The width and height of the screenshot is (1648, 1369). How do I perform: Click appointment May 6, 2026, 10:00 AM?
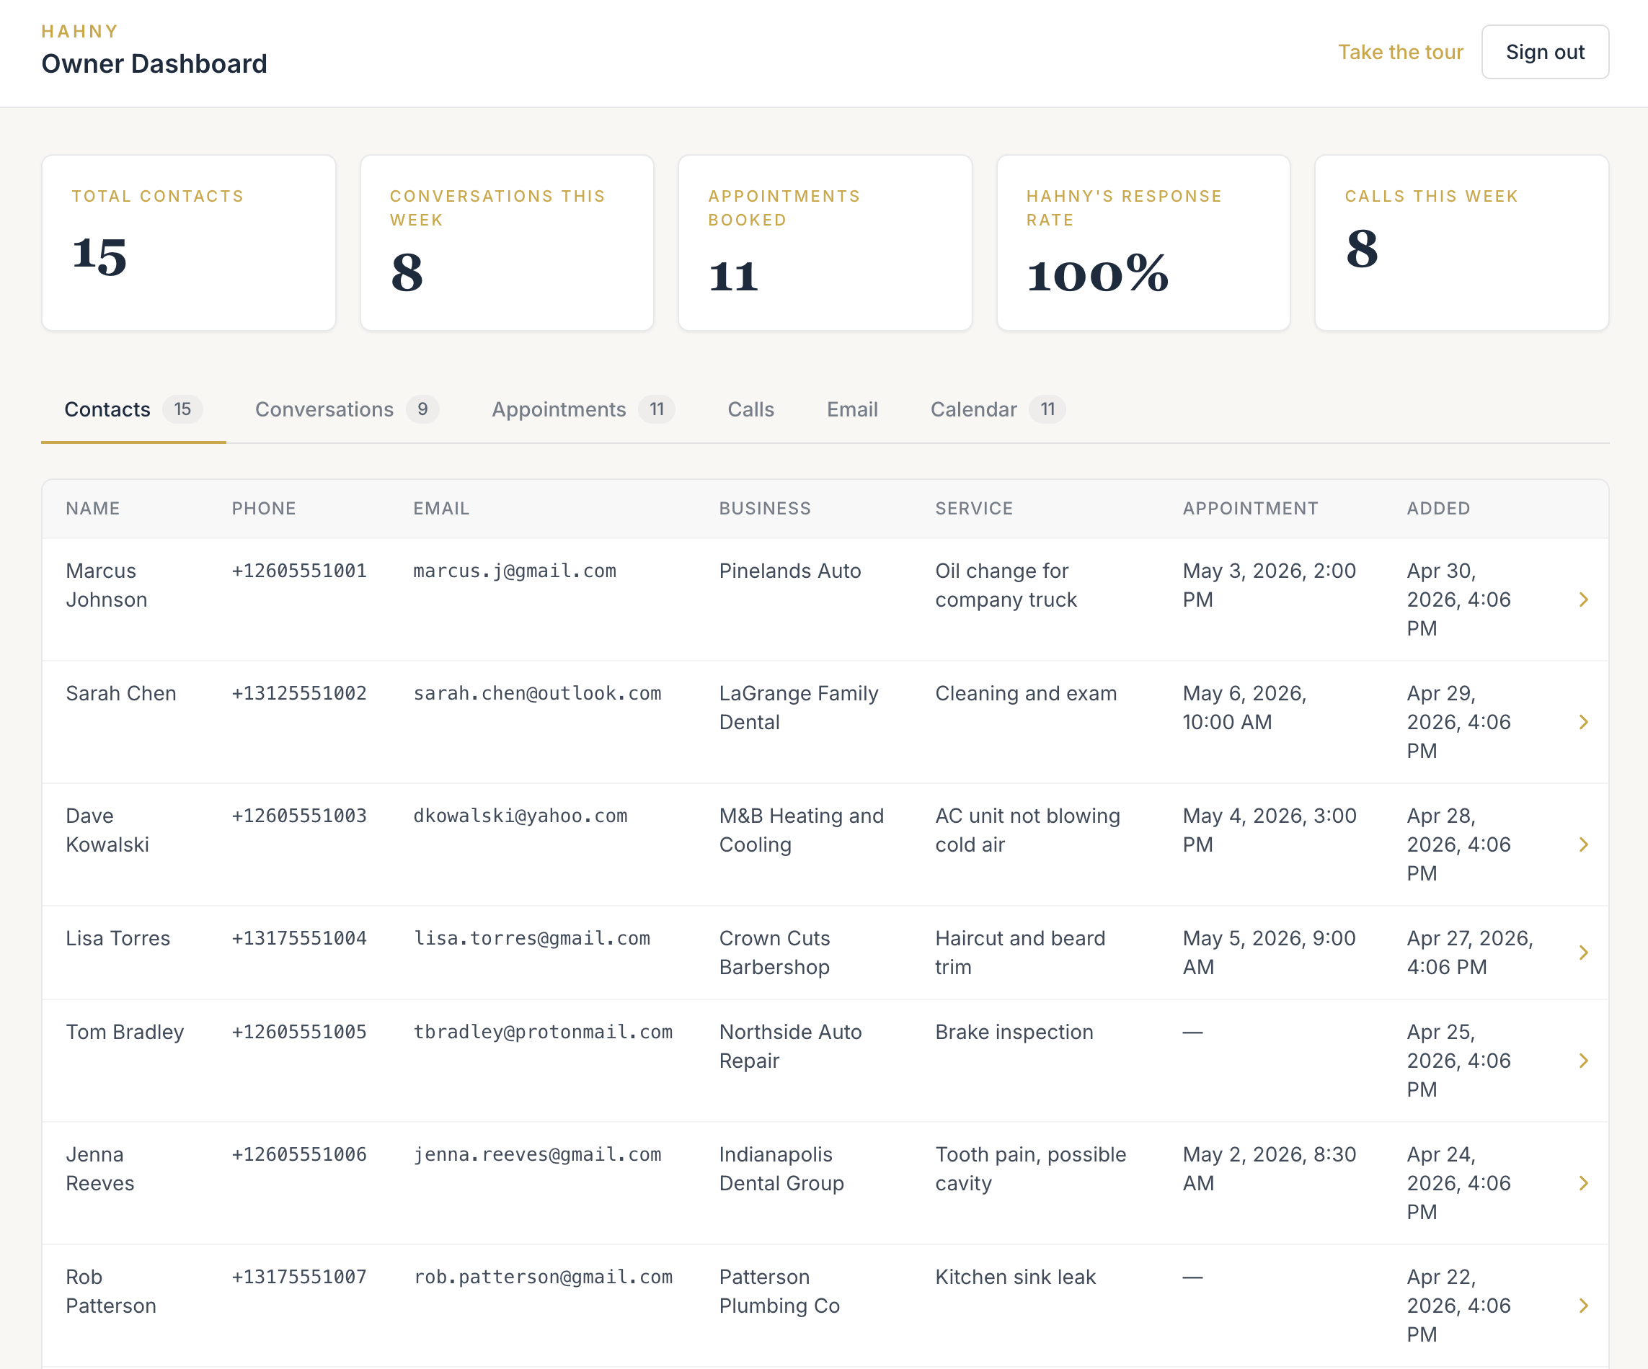pyautogui.click(x=1244, y=708)
